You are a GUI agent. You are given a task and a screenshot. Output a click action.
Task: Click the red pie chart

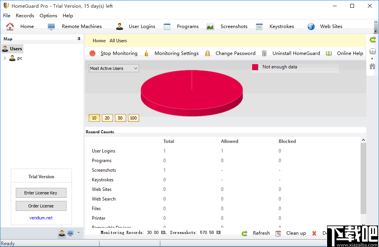click(192, 93)
